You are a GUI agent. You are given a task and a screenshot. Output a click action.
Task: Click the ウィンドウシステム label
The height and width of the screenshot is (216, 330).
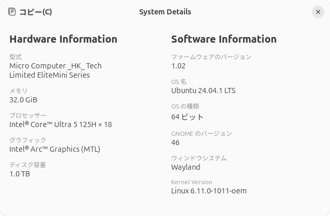pos(199,158)
